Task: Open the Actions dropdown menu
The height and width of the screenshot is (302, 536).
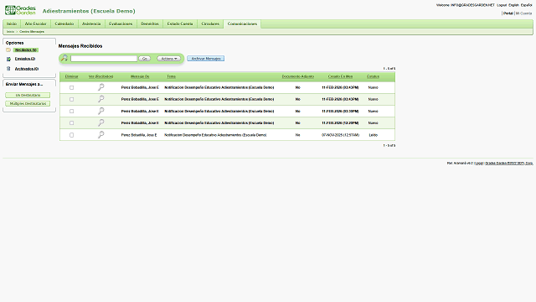Action: coord(169,59)
